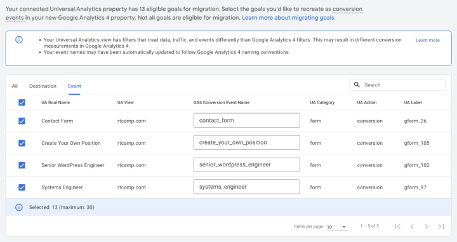The height and width of the screenshot is (242, 457).
Task: Click the Systems Engineer goal name
Action: (x=62, y=187)
